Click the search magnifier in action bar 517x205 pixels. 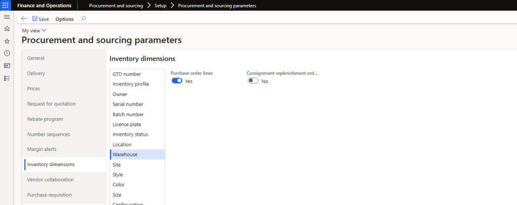pyautogui.click(x=83, y=19)
